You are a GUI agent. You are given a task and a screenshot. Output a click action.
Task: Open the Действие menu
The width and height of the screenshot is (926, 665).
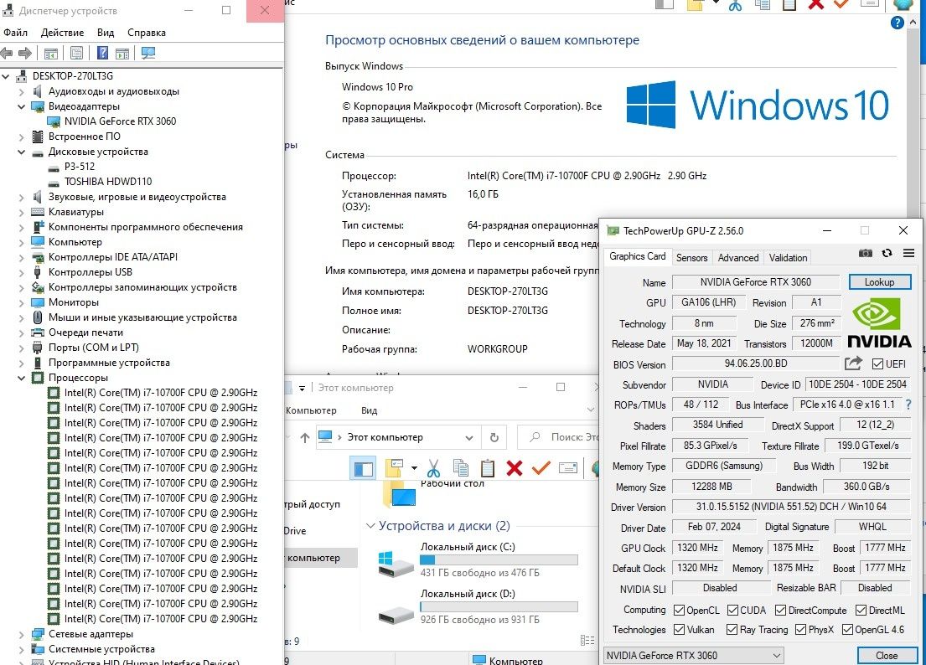coord(62,33)
